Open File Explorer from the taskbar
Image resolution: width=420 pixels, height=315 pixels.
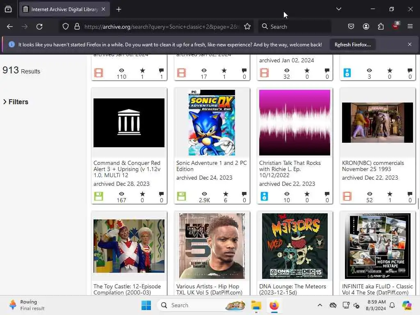point(256,305)
